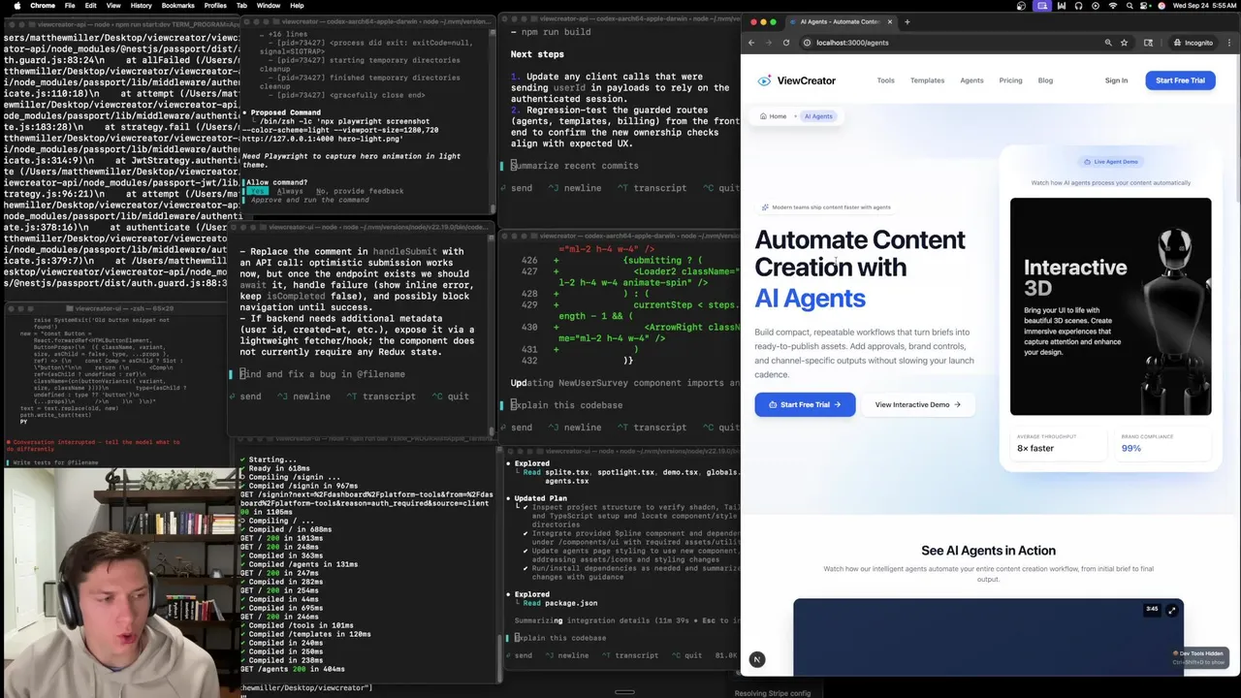Click the date and time in menu bar
This screenshot has height=698, width=1241.
click(x=1203, y=6)
